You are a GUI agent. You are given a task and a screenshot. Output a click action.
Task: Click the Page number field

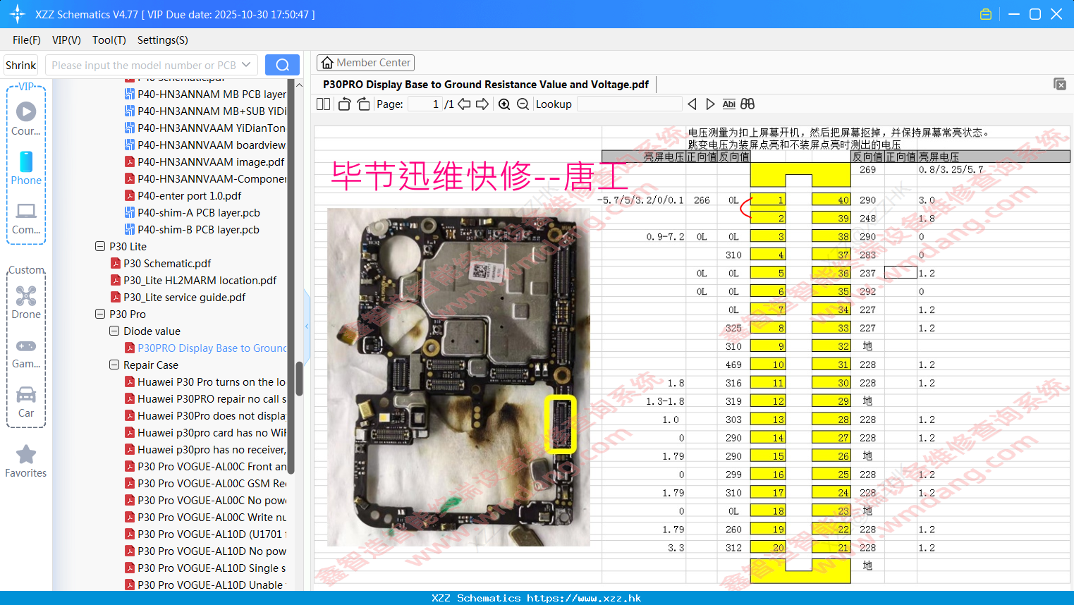(x=425, y=104)
